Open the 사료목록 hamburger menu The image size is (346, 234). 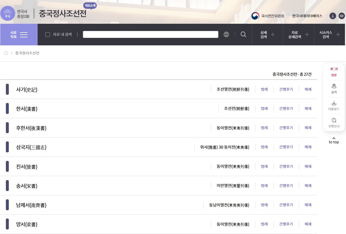coord(19,34)
